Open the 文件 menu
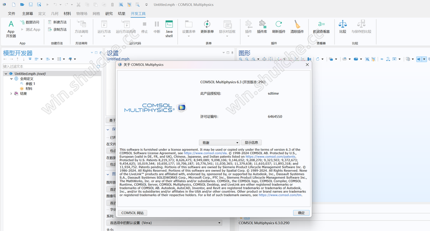Image resolution: width=430 pixels, height=231 pixels. tap(12, 14)
